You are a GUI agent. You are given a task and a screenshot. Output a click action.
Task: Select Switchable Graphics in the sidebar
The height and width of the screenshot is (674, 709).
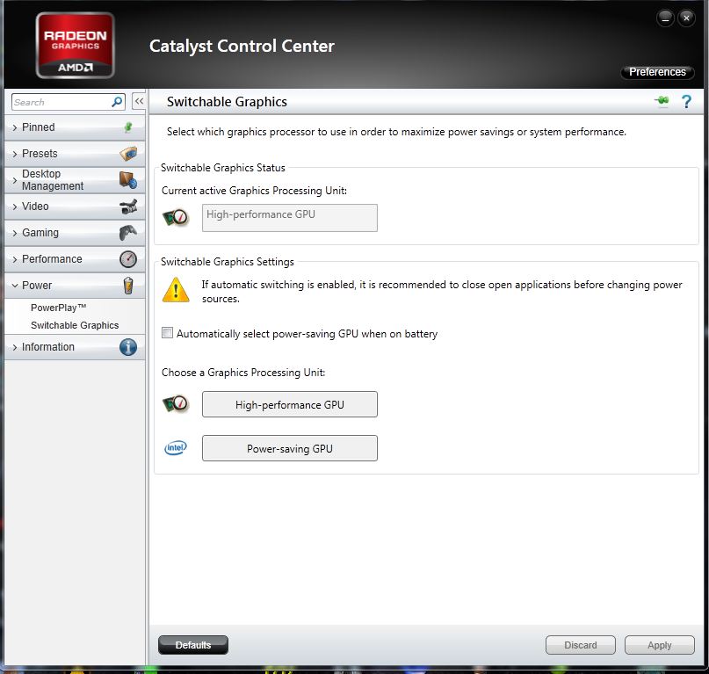(x=75, y=325)
